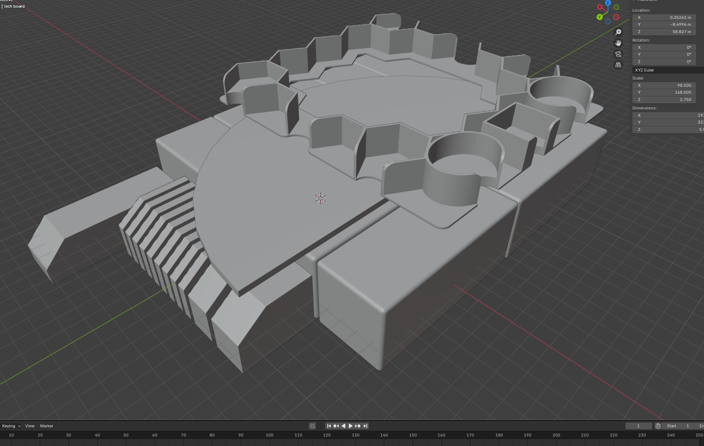Click the green Y axis gizmo
This screenshot has width=704, height=446.
point(599,17)
